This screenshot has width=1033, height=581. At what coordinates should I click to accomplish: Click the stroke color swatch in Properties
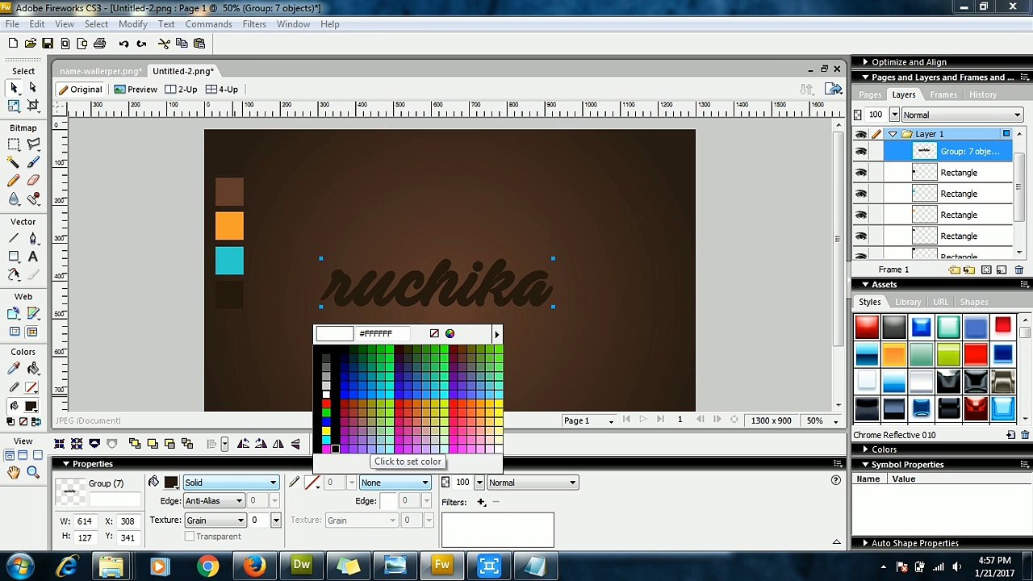[312, 483]
